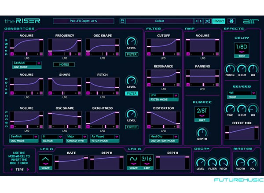Click Delay MIX knob
The image size is (264, 193).
pyautogui.click(x=253, y=69)
